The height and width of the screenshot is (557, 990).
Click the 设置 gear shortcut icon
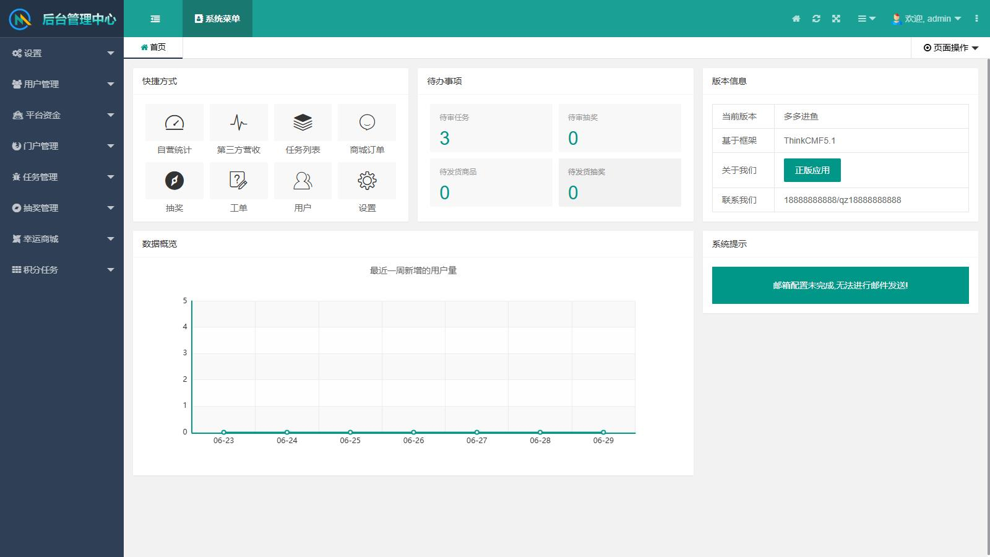[367, 180]
